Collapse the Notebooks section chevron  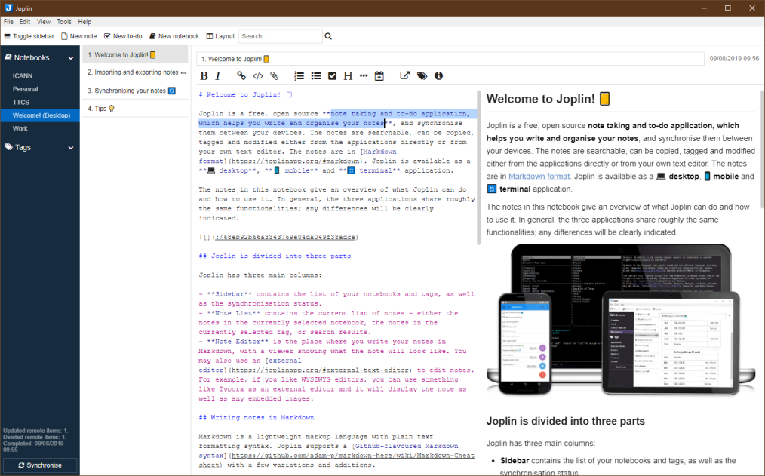tap(71, 57)
